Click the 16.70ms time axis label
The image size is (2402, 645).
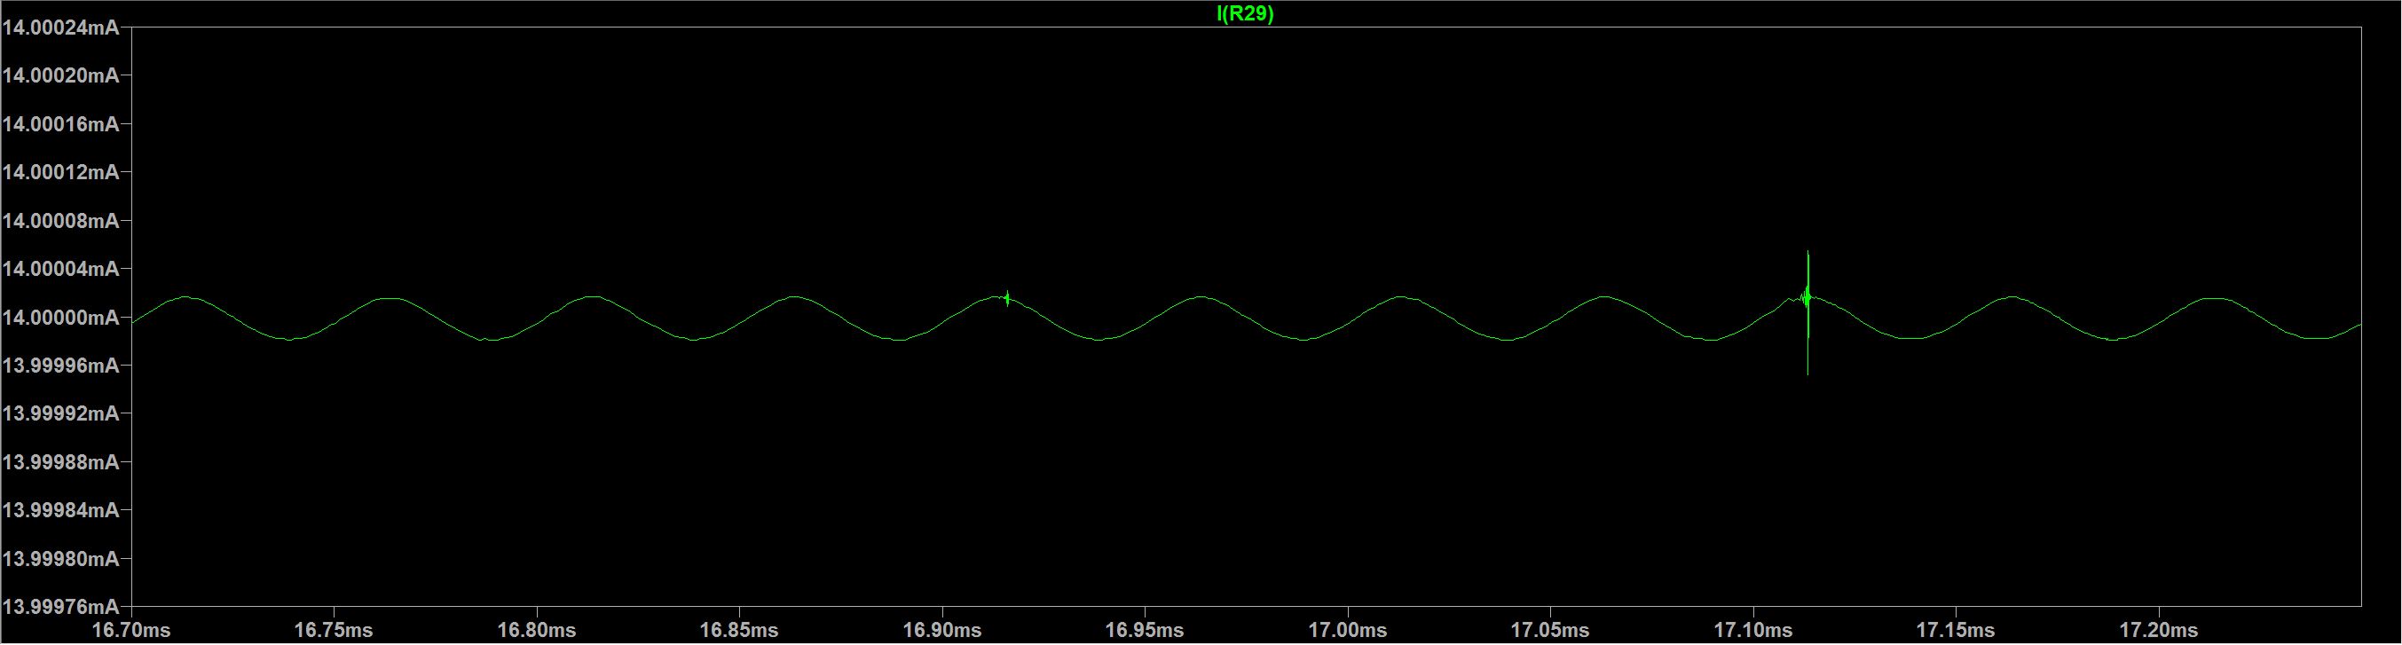(130, 630)
